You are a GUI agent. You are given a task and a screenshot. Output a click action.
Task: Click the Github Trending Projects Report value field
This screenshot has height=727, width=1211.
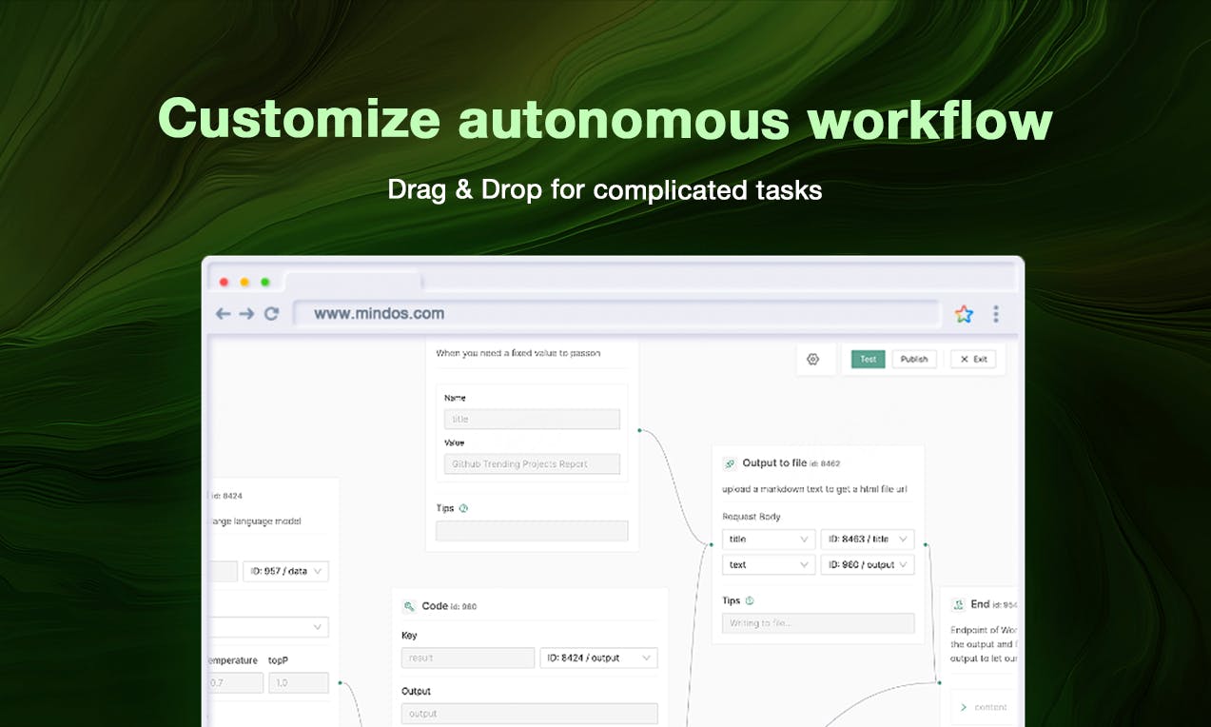532,464
